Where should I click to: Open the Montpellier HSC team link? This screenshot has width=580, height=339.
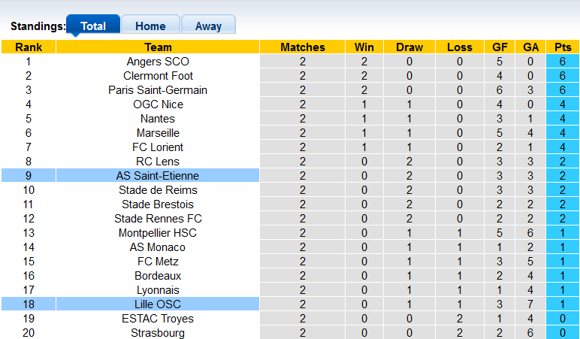coord(158,233)
